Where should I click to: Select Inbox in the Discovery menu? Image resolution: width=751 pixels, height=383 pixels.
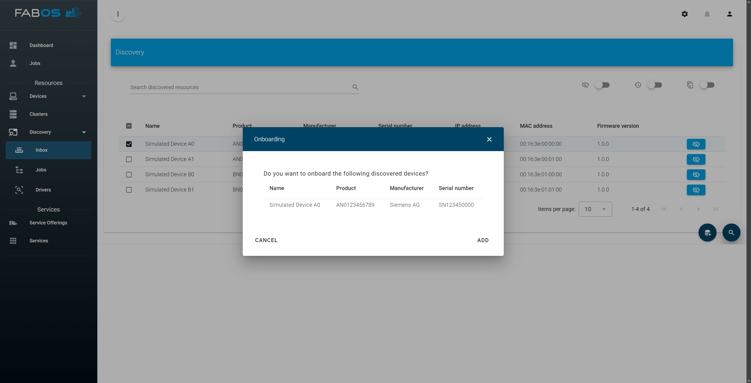[x=41, y=150]
